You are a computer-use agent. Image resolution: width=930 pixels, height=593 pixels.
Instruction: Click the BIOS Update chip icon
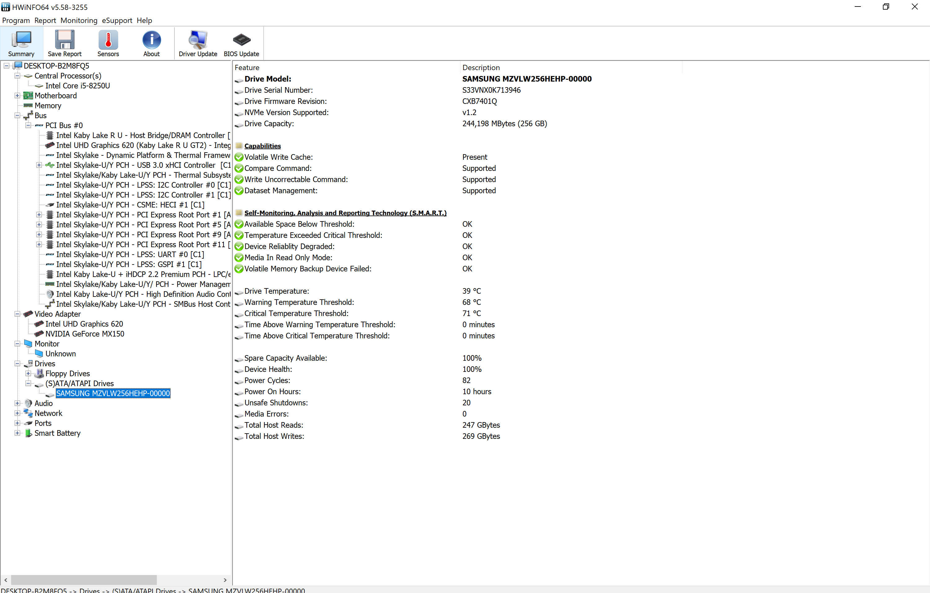[x=241, y=40]
